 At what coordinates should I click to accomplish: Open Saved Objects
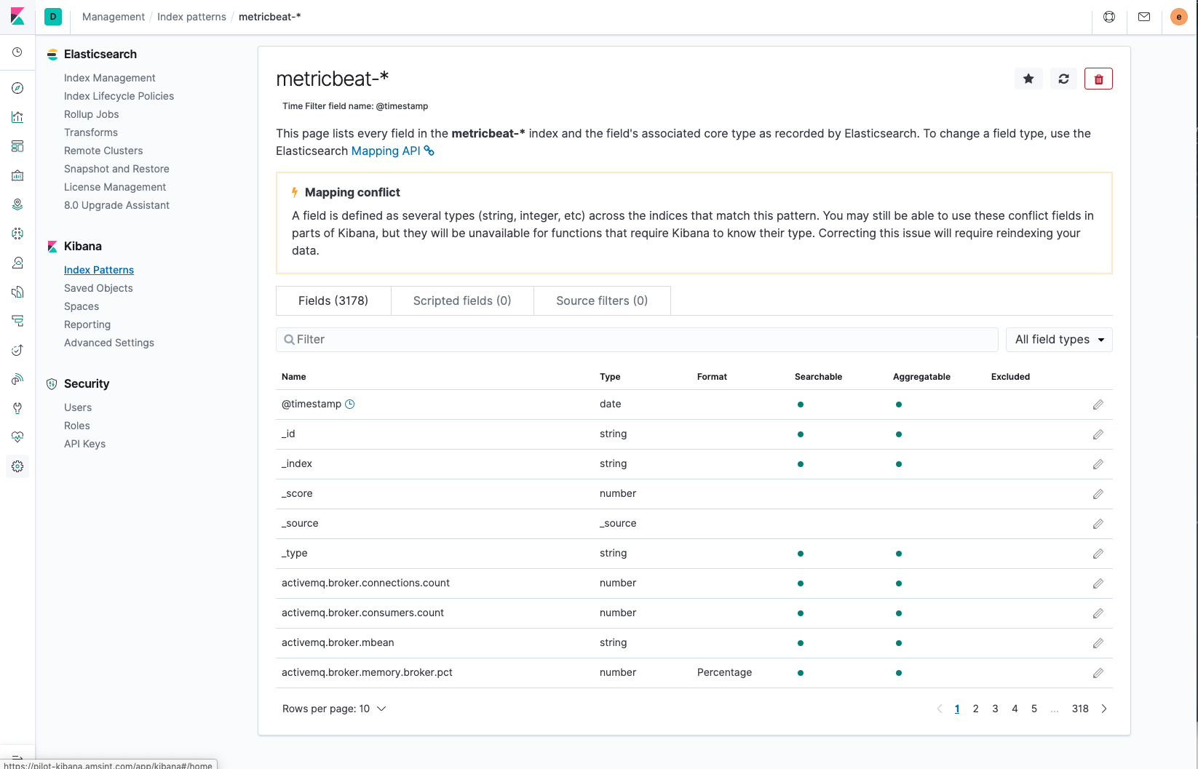coord(98,288)
